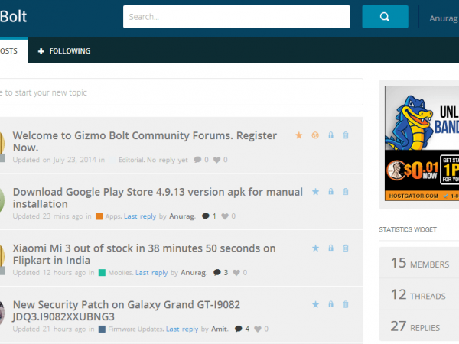Trash the Google Play Store thread

(x=346, y=192)
